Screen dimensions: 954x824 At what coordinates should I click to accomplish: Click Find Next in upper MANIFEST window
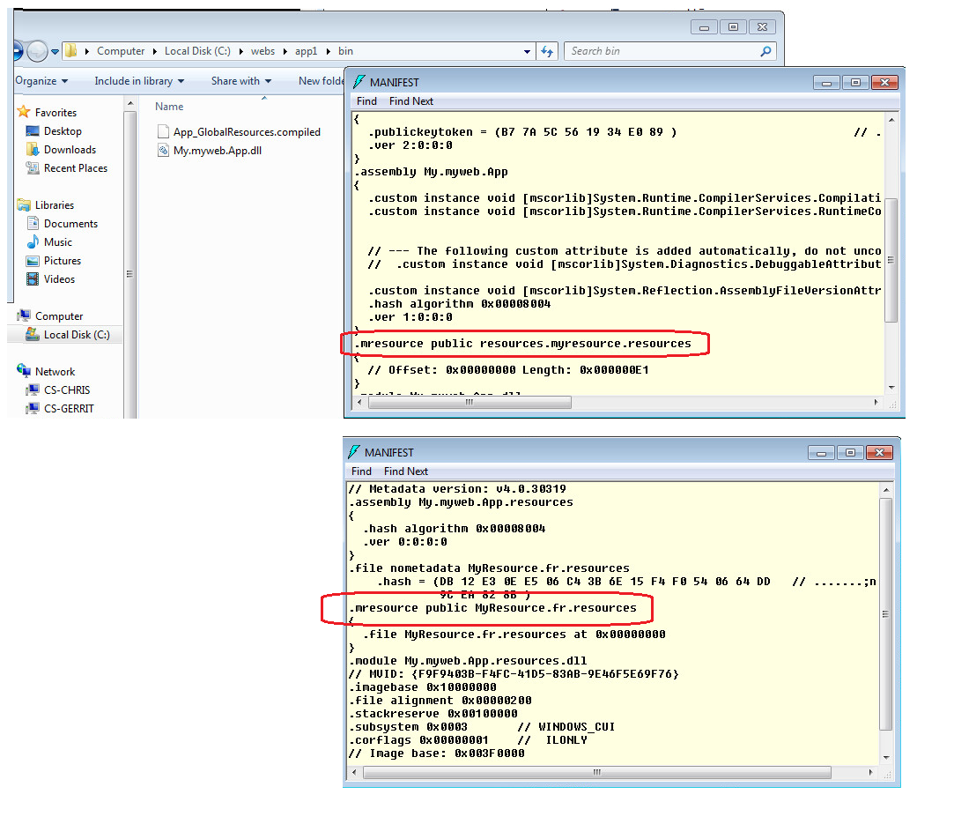pos(411,101)
